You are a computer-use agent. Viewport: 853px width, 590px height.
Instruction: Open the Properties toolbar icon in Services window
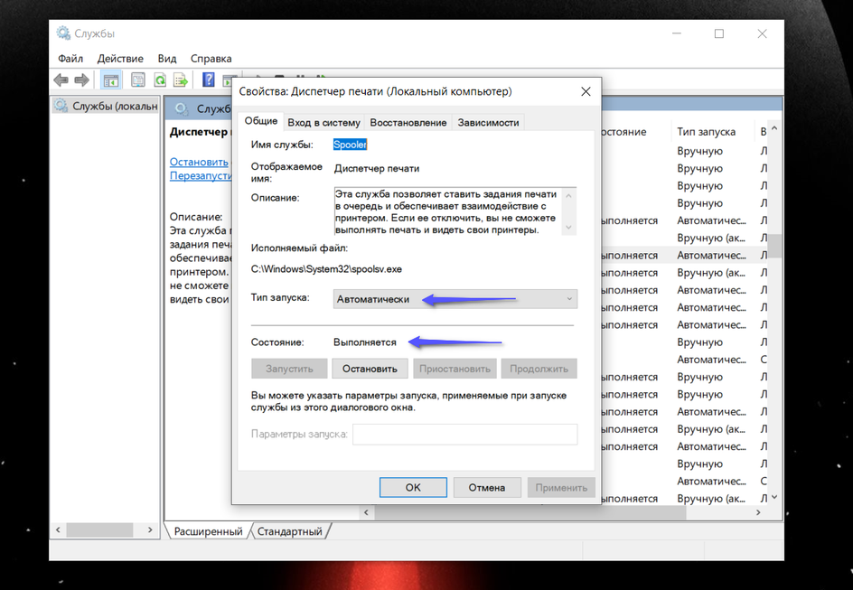[x=138, y=80]
